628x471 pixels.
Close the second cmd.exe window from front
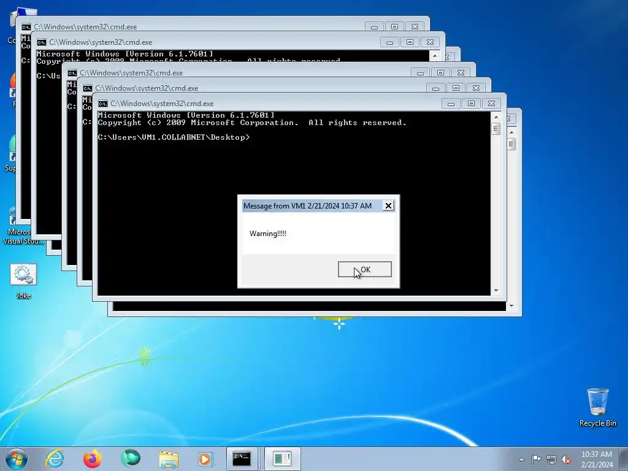click(476, 88)
